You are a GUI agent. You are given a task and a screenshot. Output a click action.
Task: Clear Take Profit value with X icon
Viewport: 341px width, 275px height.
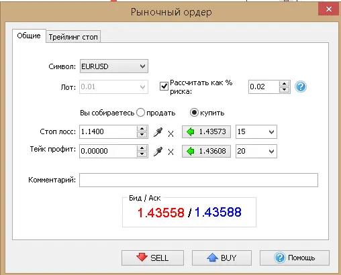click(x=170, y=152)
